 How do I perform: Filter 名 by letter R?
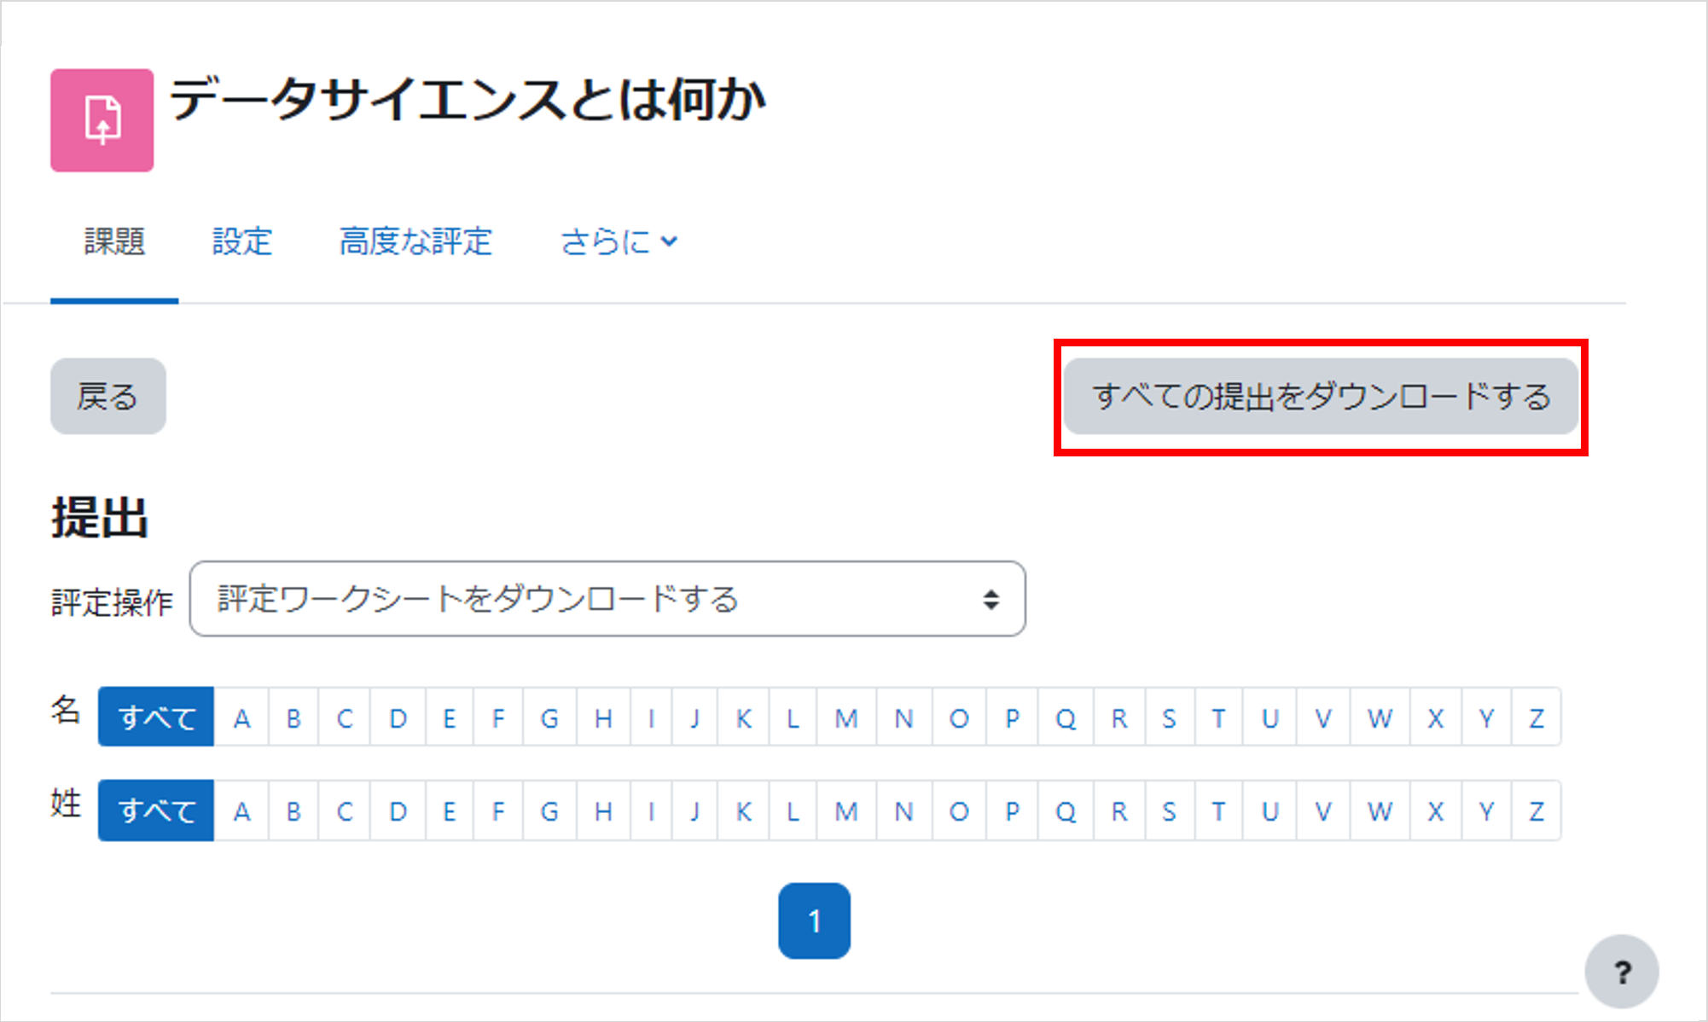click(x=1119, y=717)
